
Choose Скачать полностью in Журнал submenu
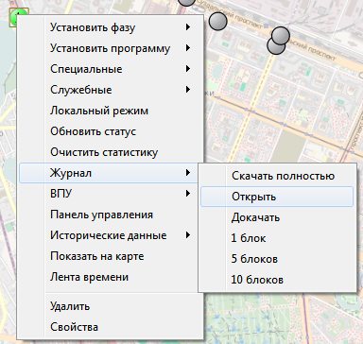277,176
